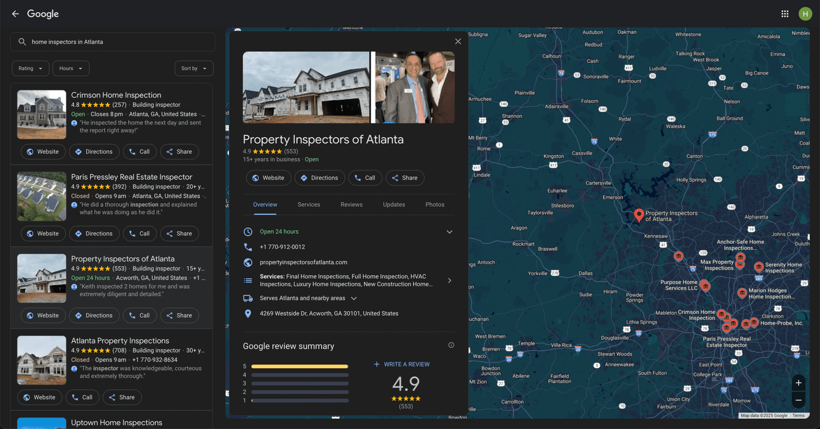Image resolution: width=820 pixels, height=429 pixels.
Task: Open Atlanta Property Inspections listing title
Action: click(120, 341)
